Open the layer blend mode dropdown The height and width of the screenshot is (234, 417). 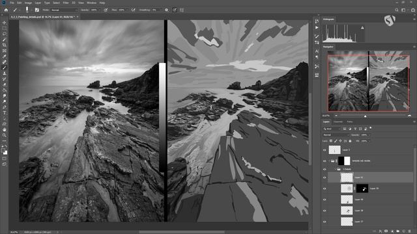point(336,135)
